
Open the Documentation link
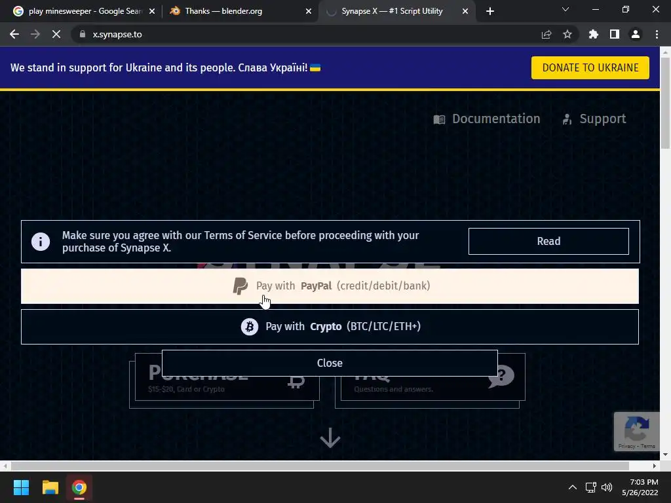point(487,119)
